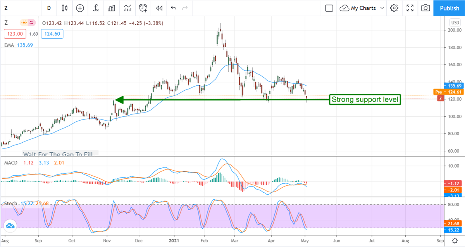
Task: Click the red 123.00 sell price button
Action: coord(15,34)
